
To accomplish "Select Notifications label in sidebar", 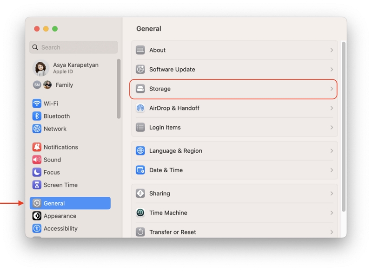I will coord(61,147).
